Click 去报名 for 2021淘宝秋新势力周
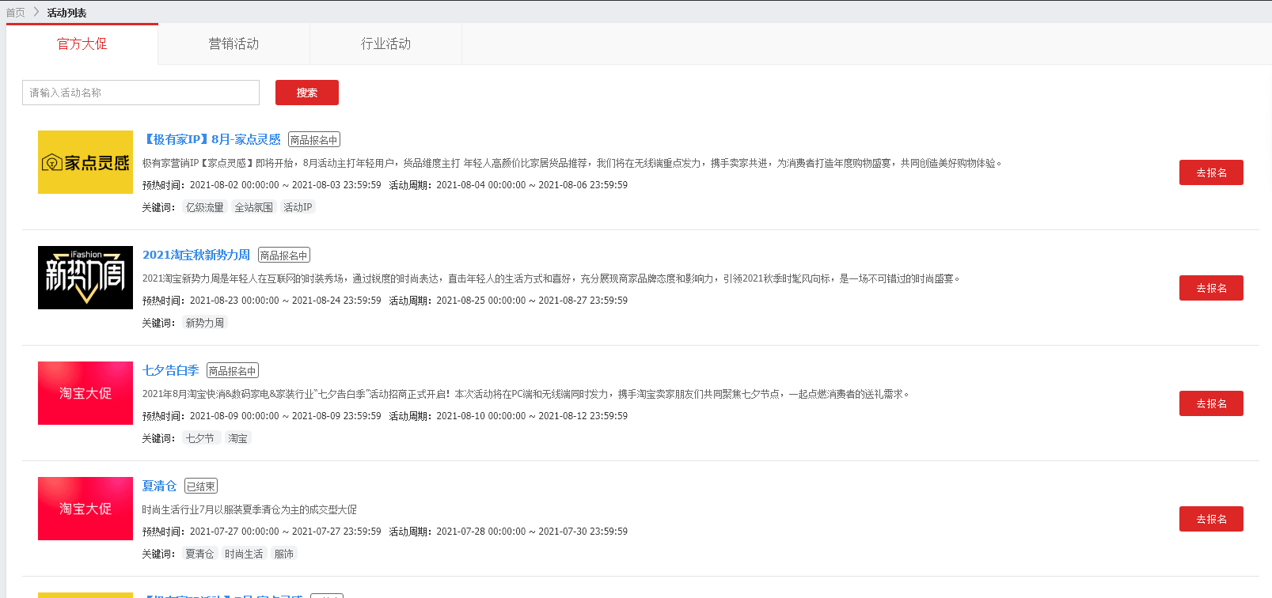This screenshot has width=1272, height=598. coord(1211,288)
